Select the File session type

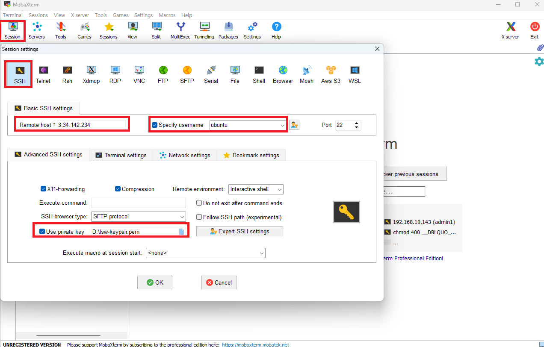coord(235,74)
